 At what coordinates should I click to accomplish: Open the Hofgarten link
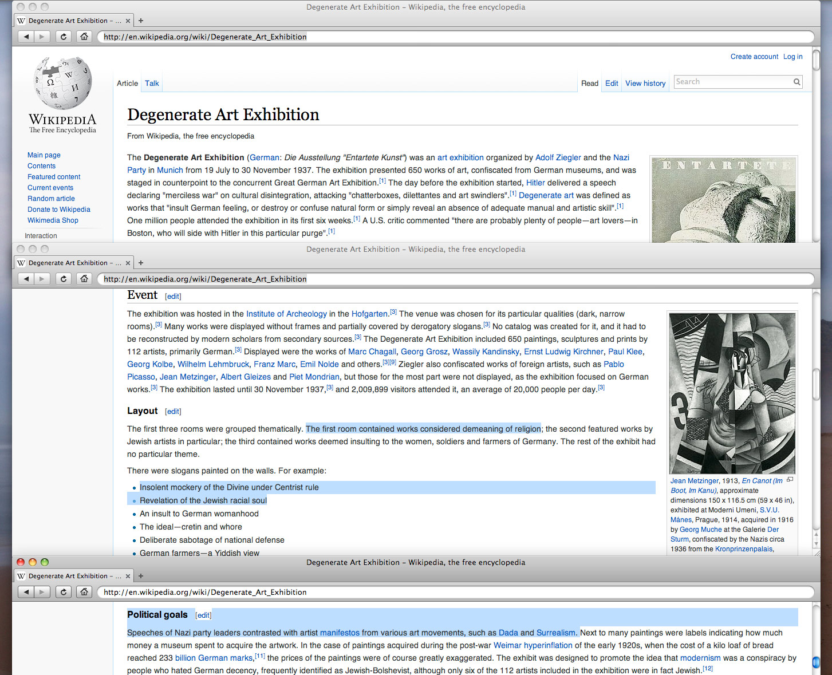(x=370, y=314)
